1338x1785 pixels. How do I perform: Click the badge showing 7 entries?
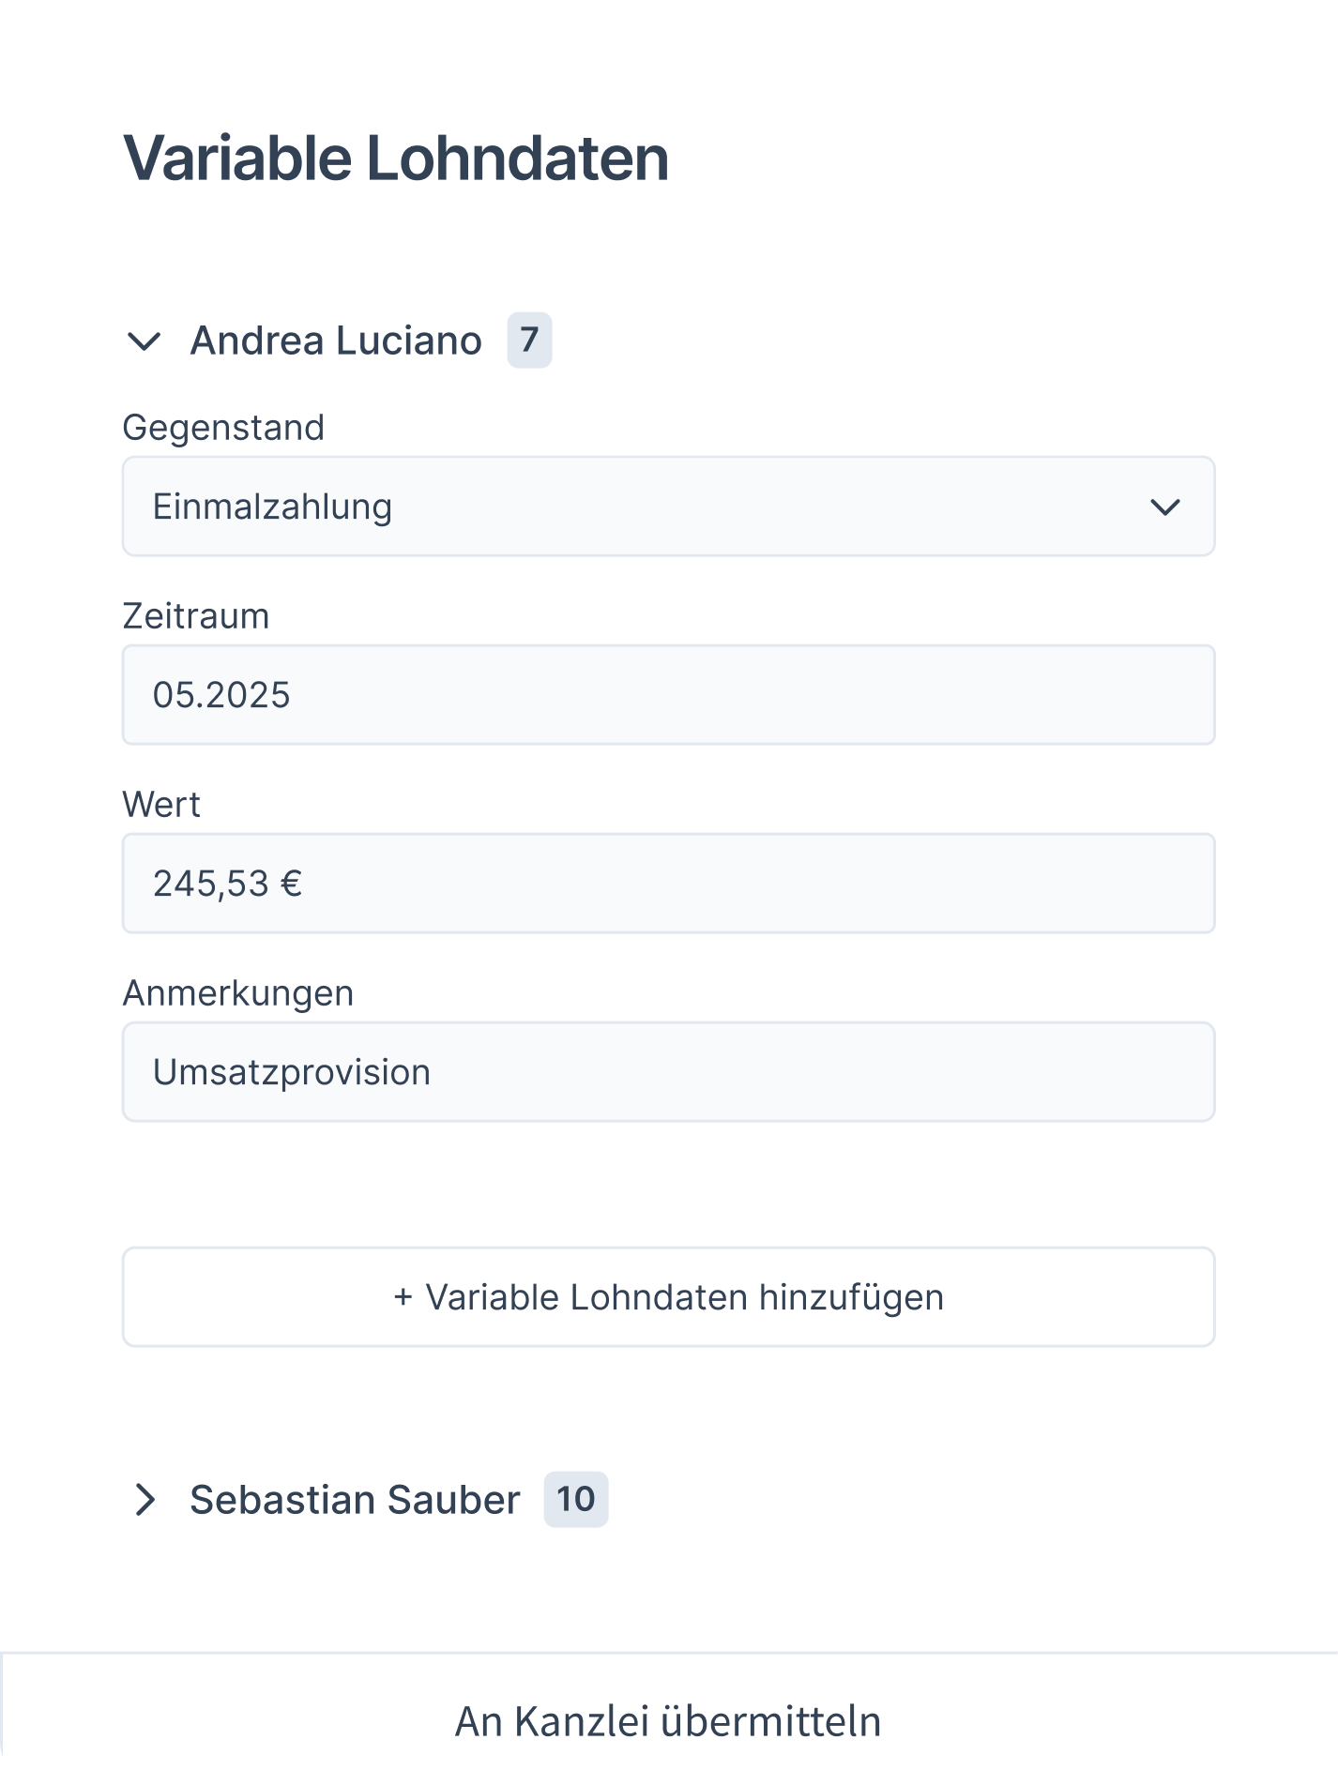coord(529,341)
